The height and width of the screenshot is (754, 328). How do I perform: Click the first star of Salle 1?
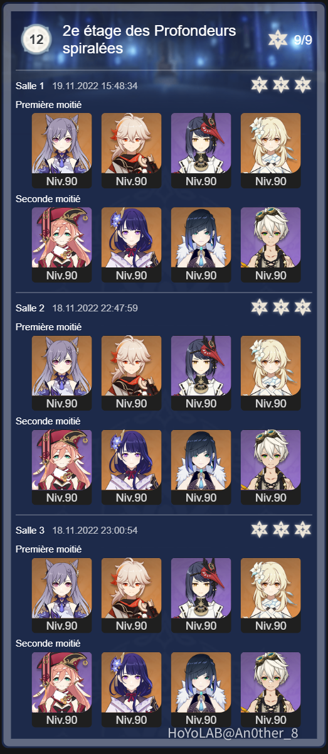point(259,85)
